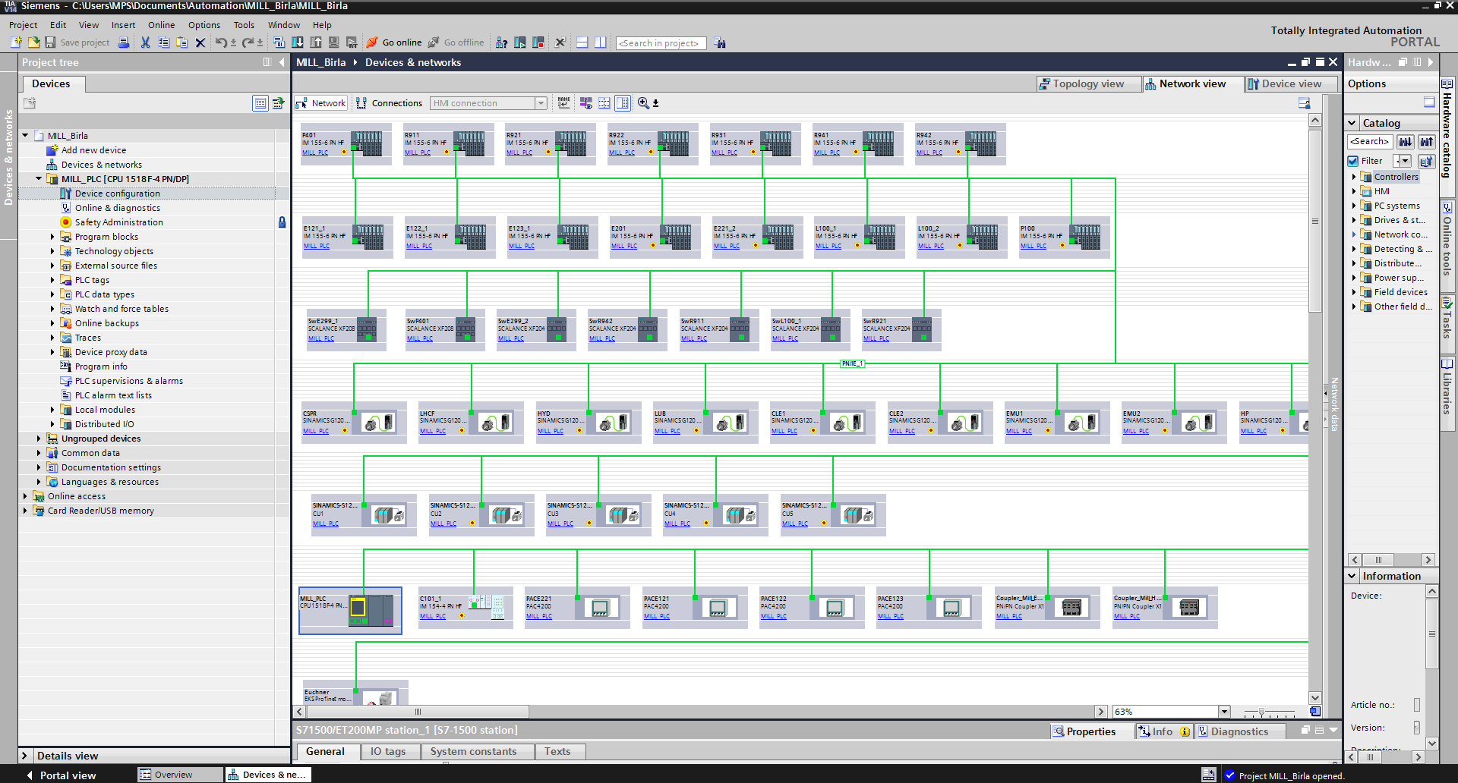Viewport: 1458px width, 783px height.
Task: Open the Options menu
Action: coord(204,25)
